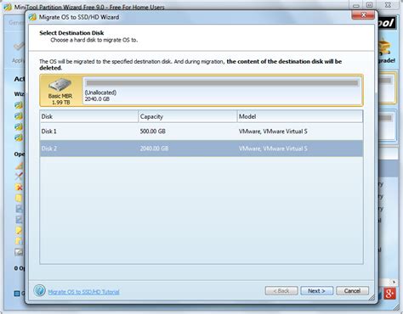Click the Next > button

316,291
